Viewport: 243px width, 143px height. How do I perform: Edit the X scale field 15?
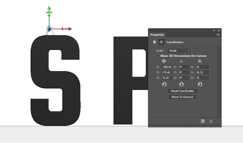point(202,67)
